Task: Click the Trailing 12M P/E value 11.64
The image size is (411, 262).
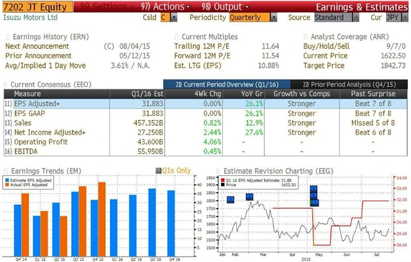Action: point(270,46)
